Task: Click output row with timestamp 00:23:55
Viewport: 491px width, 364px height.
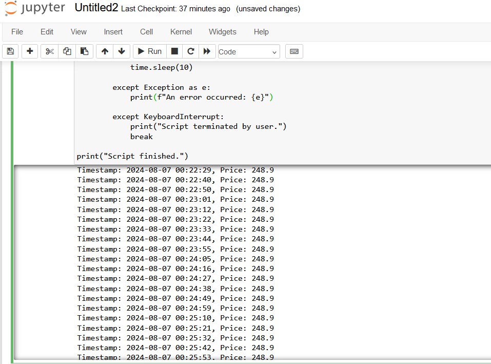Action: click(175, 249)
